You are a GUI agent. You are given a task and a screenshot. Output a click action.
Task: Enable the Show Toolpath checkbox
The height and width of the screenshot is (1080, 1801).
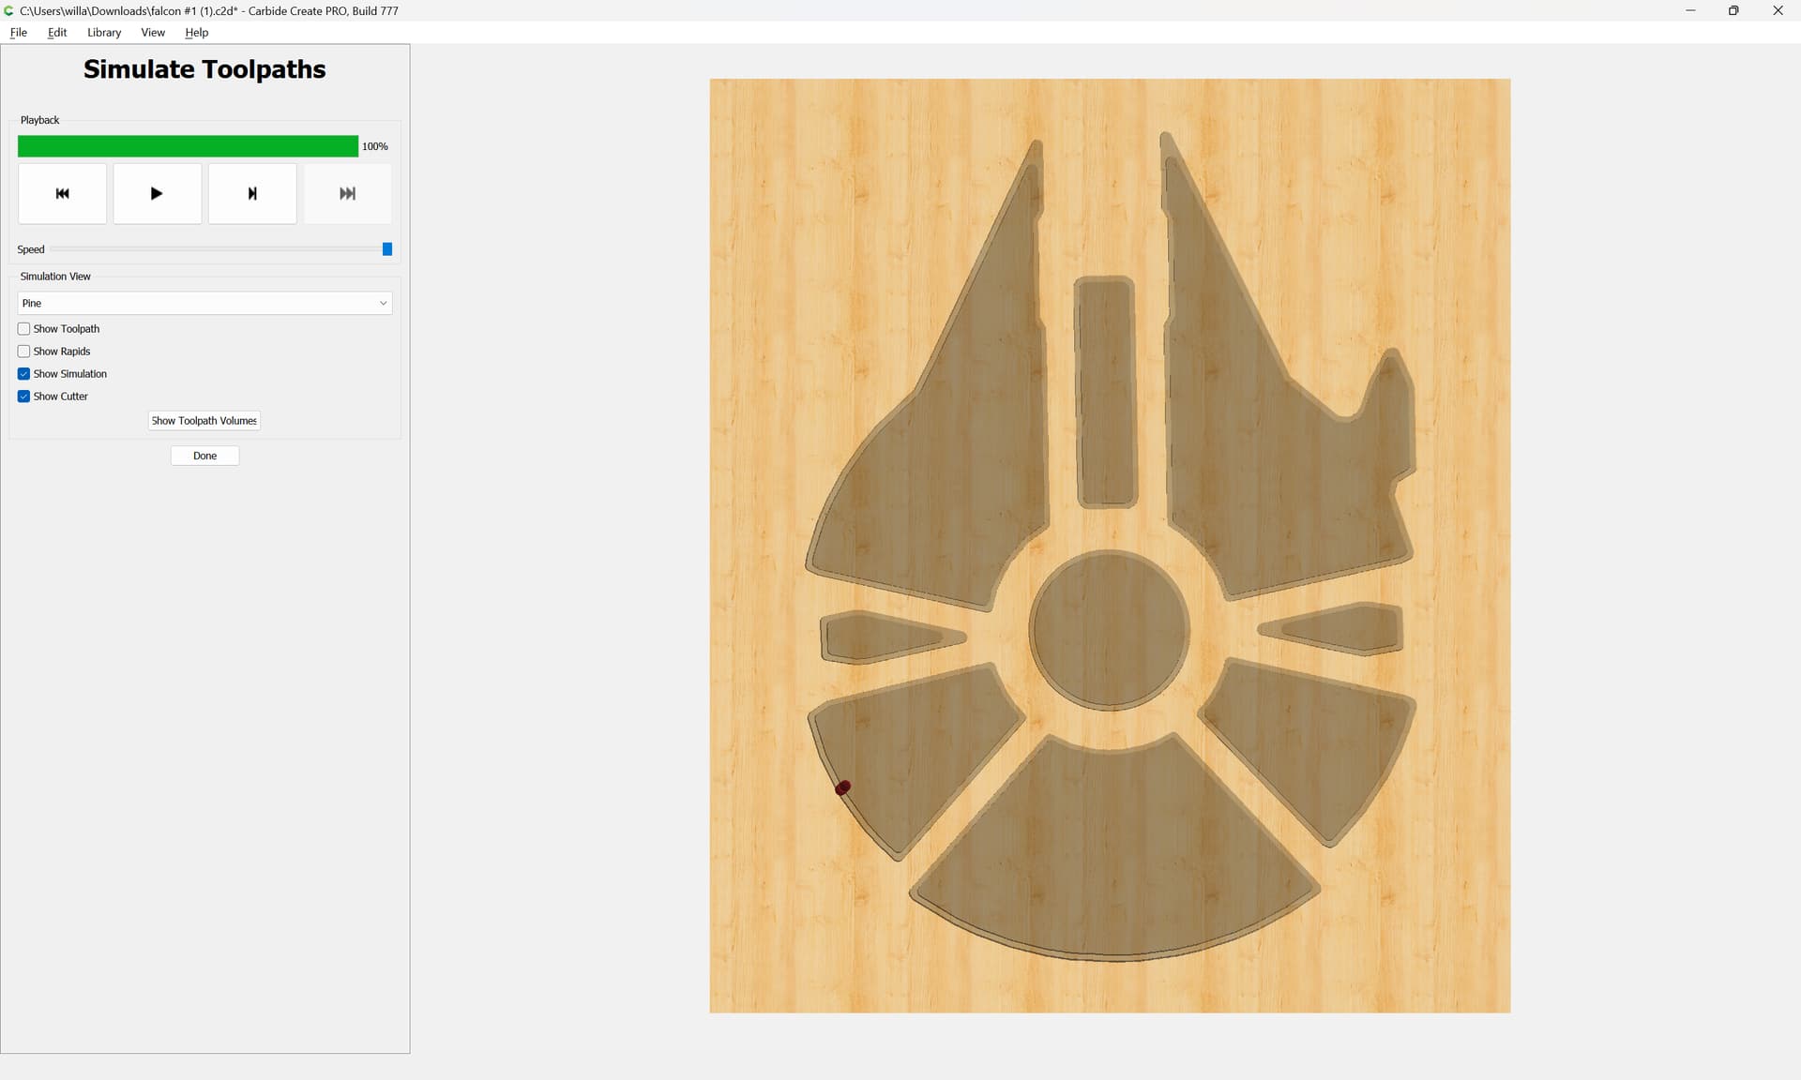coord(24,329)
